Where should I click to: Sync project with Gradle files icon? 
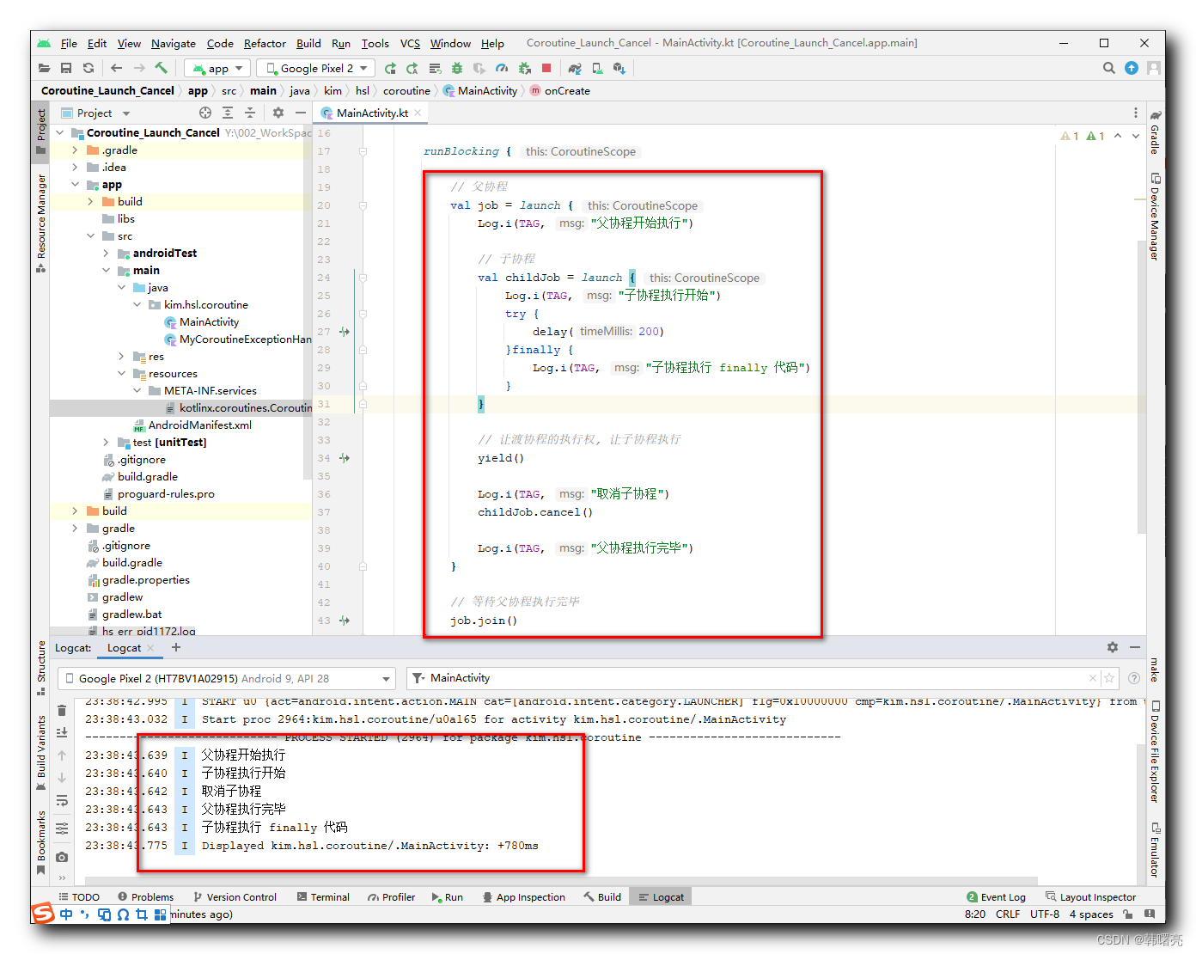575,68
